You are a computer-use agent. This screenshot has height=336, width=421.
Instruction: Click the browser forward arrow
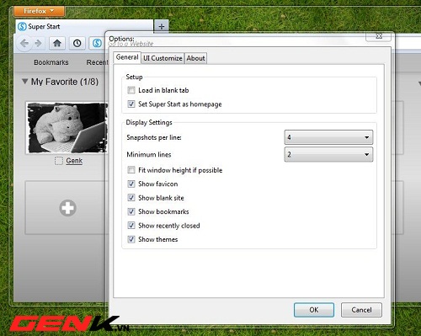tap(39, 43)
